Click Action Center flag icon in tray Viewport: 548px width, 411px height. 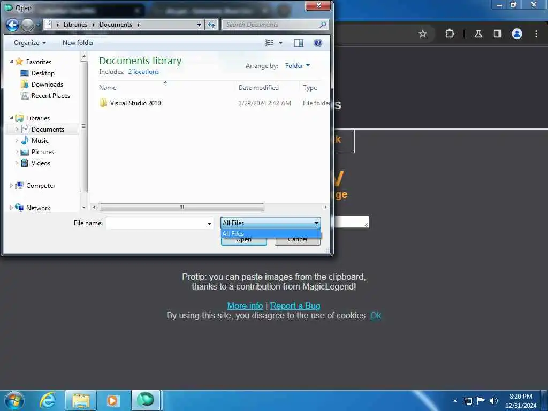[x=481, y=401]
